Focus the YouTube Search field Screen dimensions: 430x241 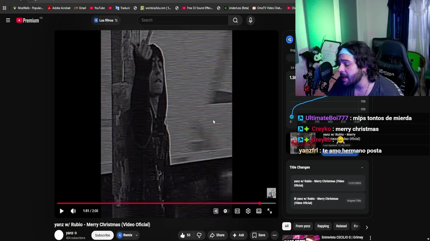click(183, 20)
